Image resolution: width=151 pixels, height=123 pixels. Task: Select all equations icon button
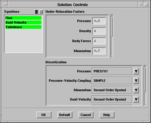click(x=36, y=12)
